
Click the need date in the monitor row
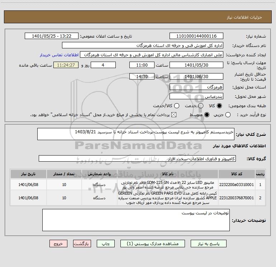(28, 185)
